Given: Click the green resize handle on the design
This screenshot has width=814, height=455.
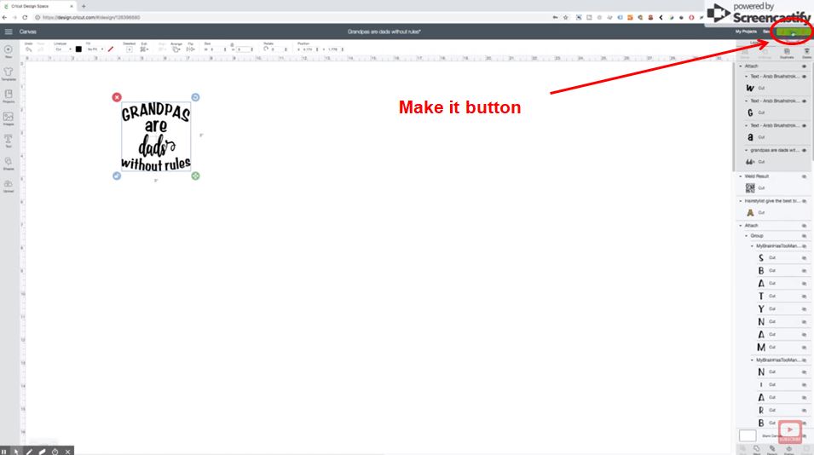Looking at the screenshot, I should click(195, 176).
